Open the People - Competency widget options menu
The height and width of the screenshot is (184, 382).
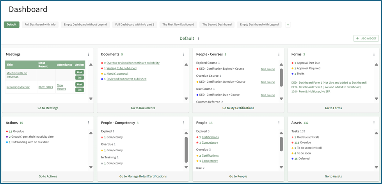[x=184, y=123]
